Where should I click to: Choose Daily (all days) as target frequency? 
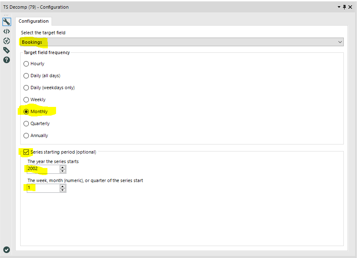(26, 76)
